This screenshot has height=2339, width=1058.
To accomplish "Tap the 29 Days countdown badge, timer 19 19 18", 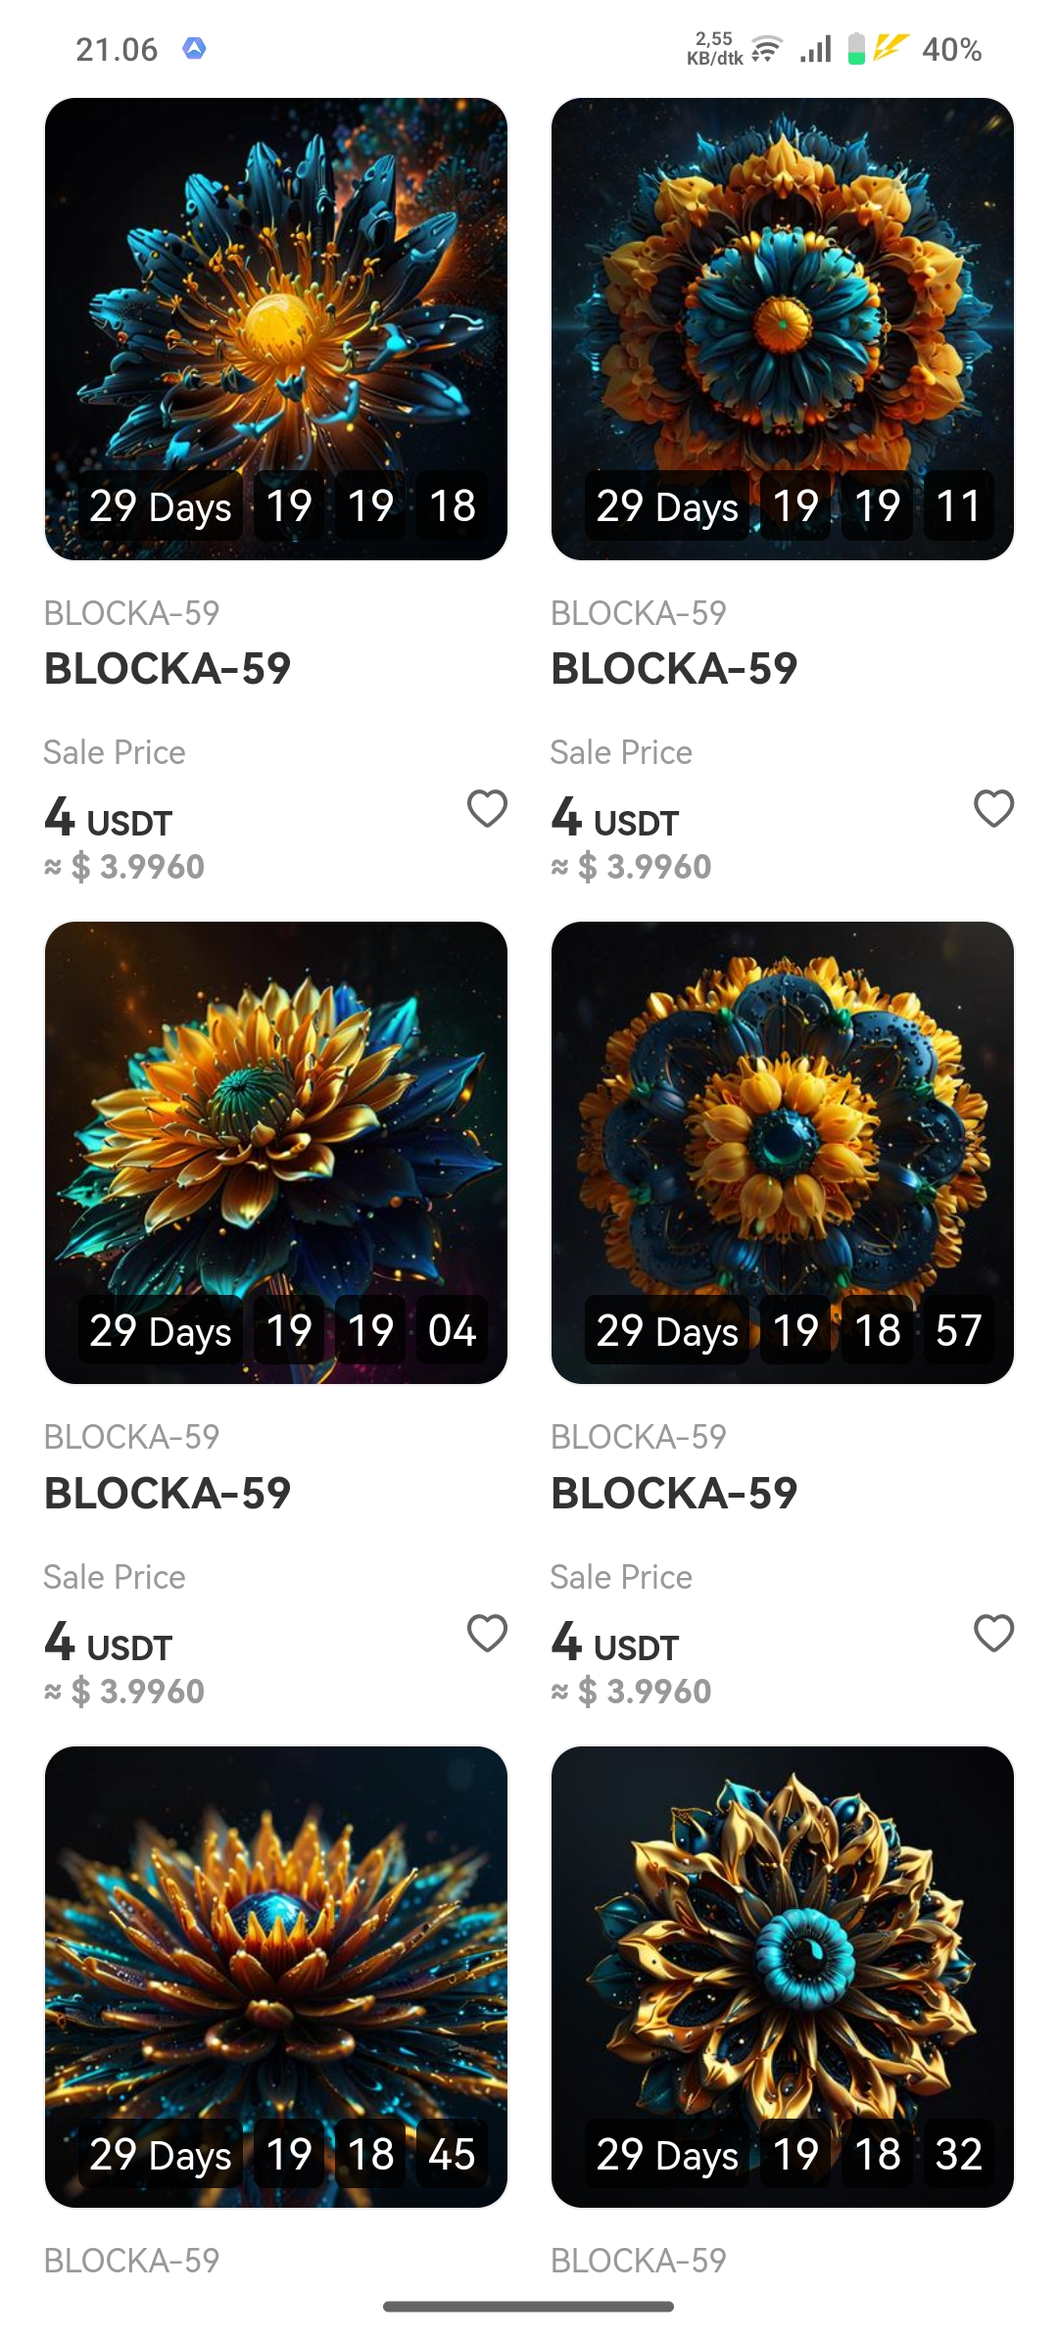I will coord(161,506).
